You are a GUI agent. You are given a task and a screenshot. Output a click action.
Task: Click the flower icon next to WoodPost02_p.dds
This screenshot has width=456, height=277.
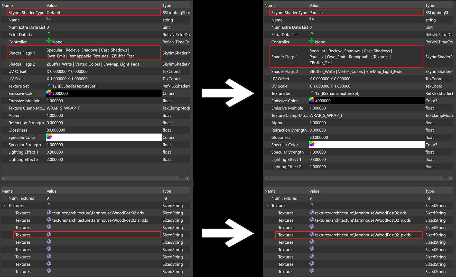(312, 234)
